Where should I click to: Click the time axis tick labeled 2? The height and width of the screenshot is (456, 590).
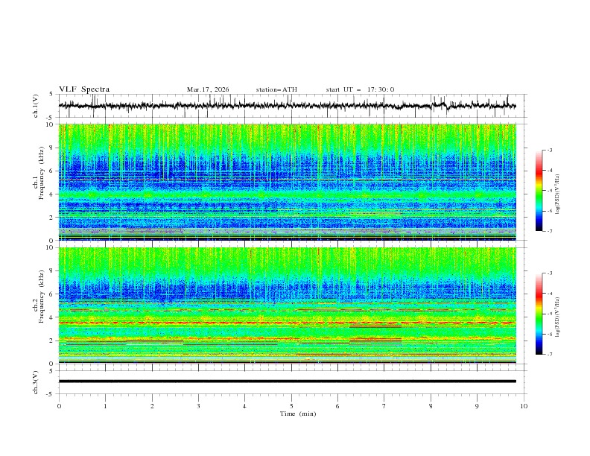[x=152, y=406]
